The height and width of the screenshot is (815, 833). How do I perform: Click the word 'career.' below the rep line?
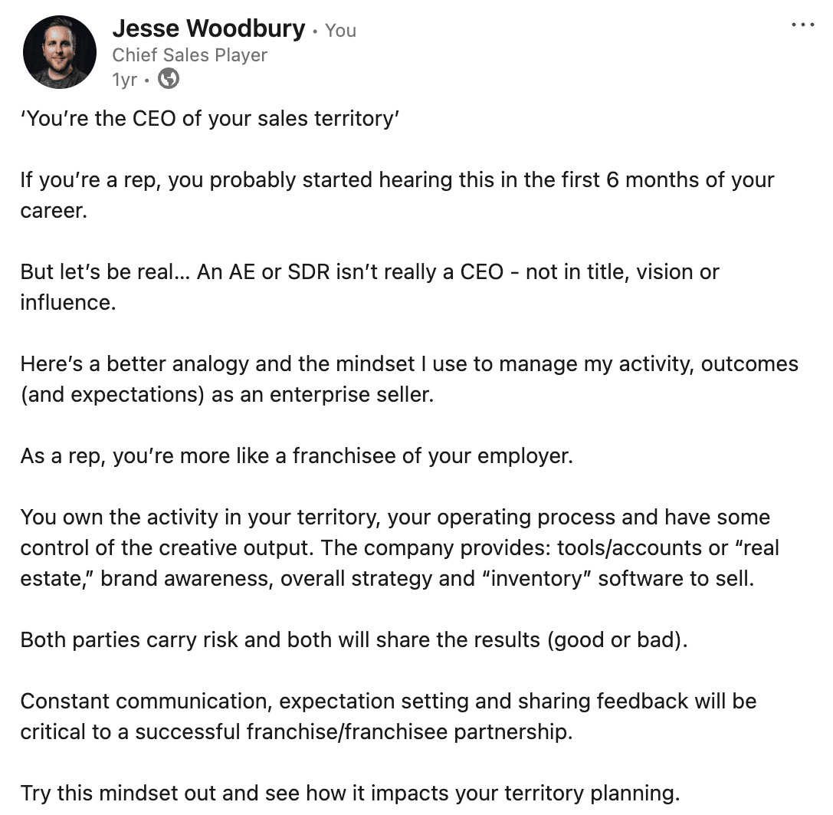tap(54, 211)
